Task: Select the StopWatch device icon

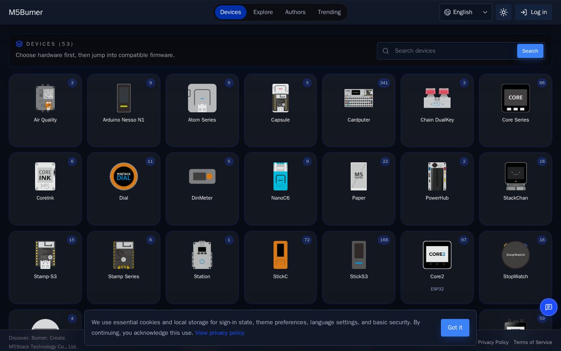Action: coord(515,255)
